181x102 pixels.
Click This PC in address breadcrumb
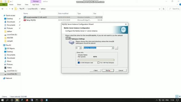point(22,9)
